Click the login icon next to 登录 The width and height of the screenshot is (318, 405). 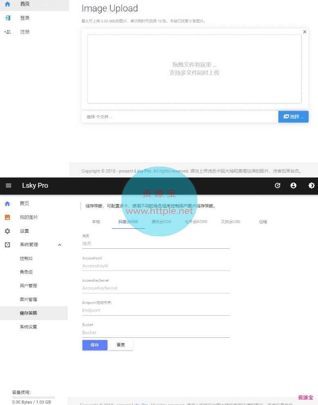pyautogui.click(x=8, y=18)
